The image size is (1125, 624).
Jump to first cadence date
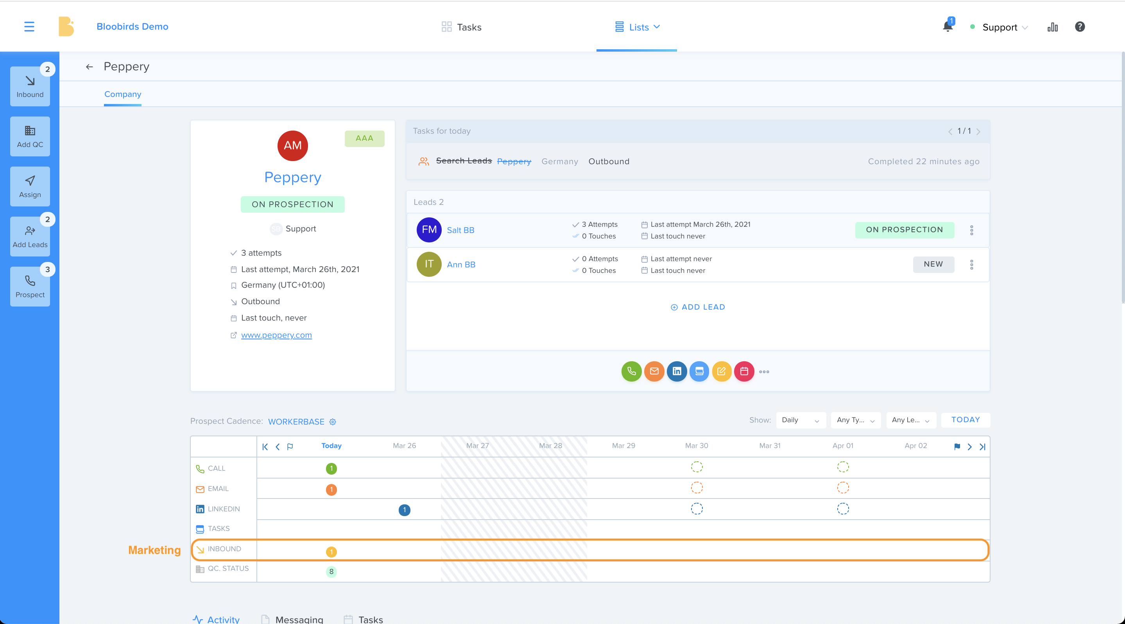[265, 447]
